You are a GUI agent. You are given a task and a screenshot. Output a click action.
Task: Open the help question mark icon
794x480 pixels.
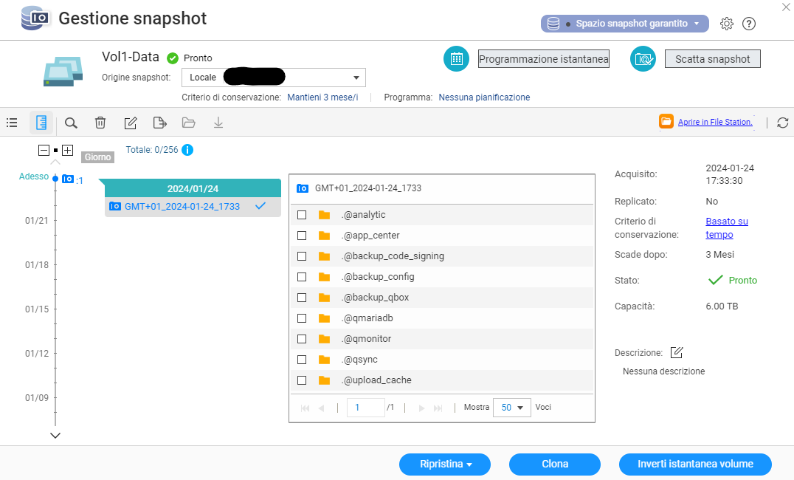coord(749,24)
